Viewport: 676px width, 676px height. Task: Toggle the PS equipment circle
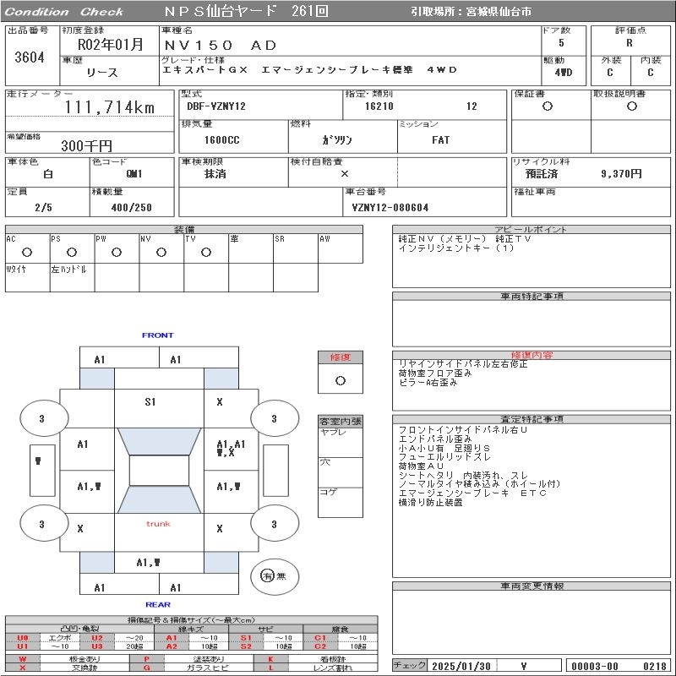tap(72, 252)
